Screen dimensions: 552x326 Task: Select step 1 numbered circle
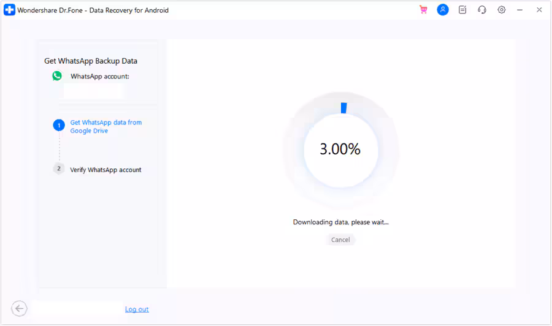click(x=59, y=126)
